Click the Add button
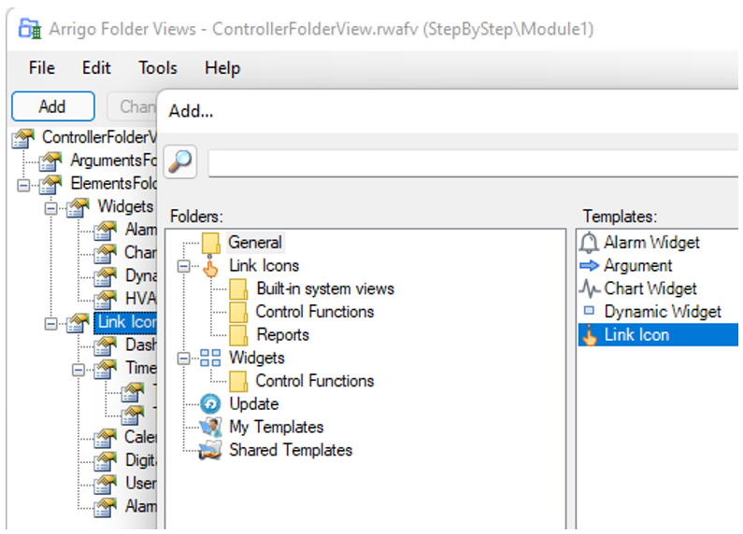 [52, 106]
